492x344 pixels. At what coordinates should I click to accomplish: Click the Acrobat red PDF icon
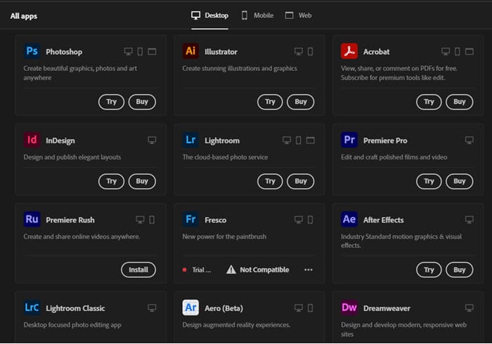click(349, 51)
